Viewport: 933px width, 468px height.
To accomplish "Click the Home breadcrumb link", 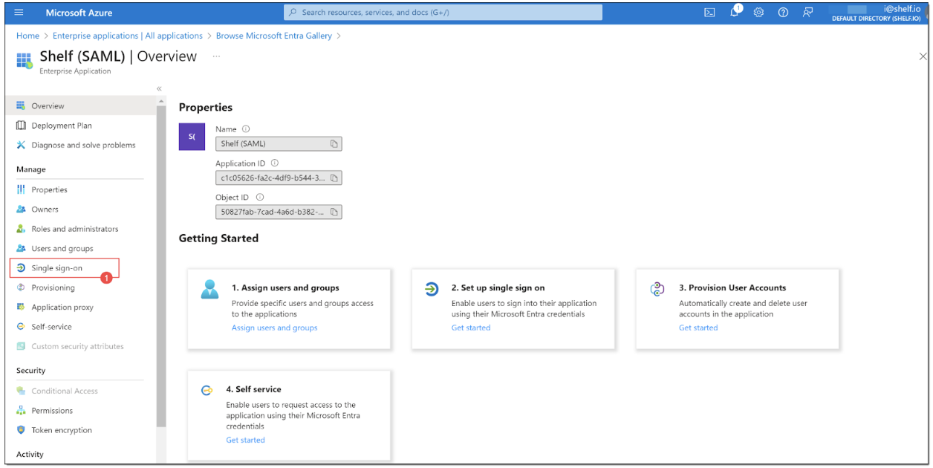I will click(27, 36).
